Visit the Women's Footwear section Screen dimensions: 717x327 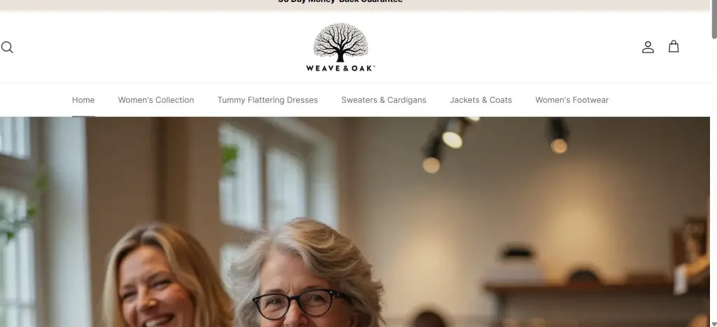571,99
